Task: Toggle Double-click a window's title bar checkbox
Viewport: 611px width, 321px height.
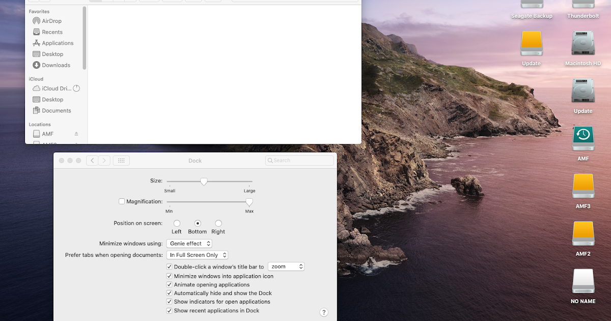Action: pos(170,266)
